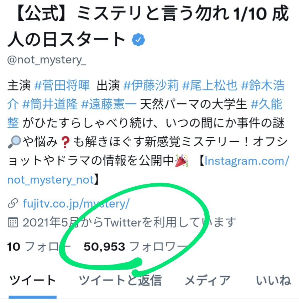Open the #菅田将暉 hashtag
Screen dimensions: 299x303
tap(62, 85)
